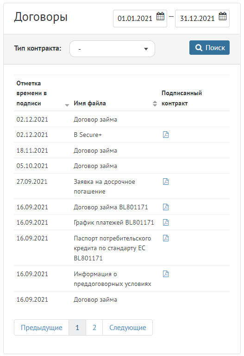Open PDF for Паспорт потребительского кредита

tap(166, 238)
